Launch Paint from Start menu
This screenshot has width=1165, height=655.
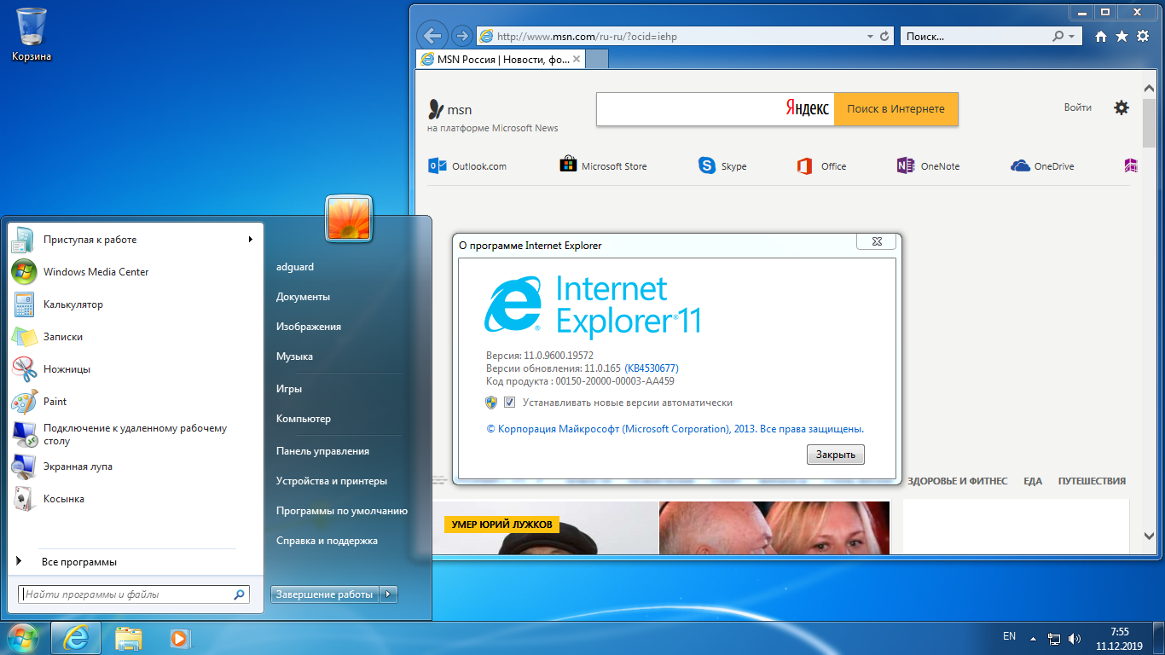tap(136, 402)
